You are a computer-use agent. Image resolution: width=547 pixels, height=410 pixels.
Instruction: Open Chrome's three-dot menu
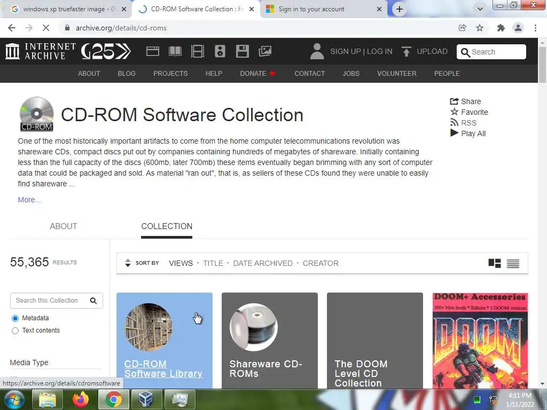pyautogui.click(x=535, y=28)
